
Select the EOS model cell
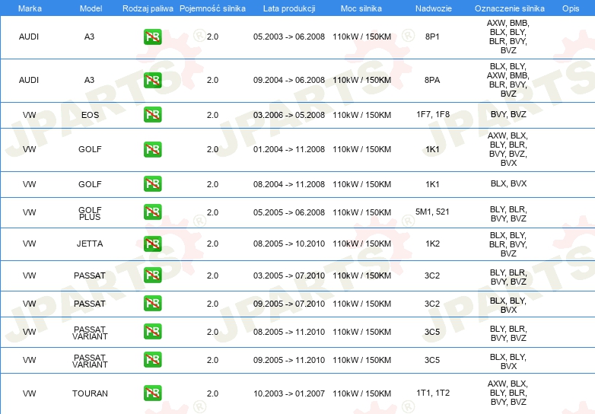[90, 115]
